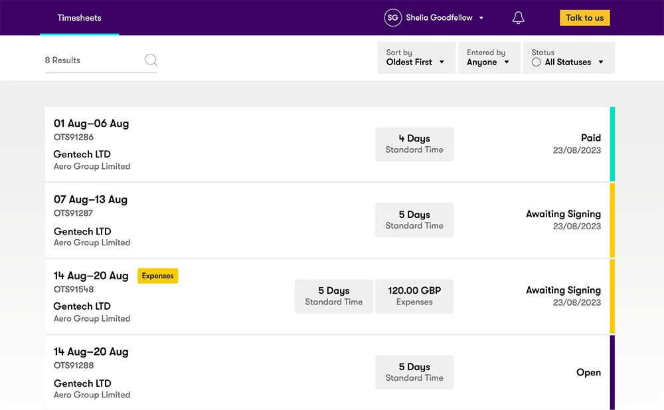Click the purple status bar on the Open timesheet
The image size is (664, 410).
tap(612, 372)
